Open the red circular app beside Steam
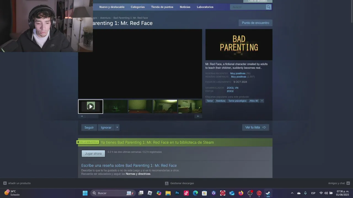Image resolution: width=353 pixels, height=198 pixels. pos(259,193)
